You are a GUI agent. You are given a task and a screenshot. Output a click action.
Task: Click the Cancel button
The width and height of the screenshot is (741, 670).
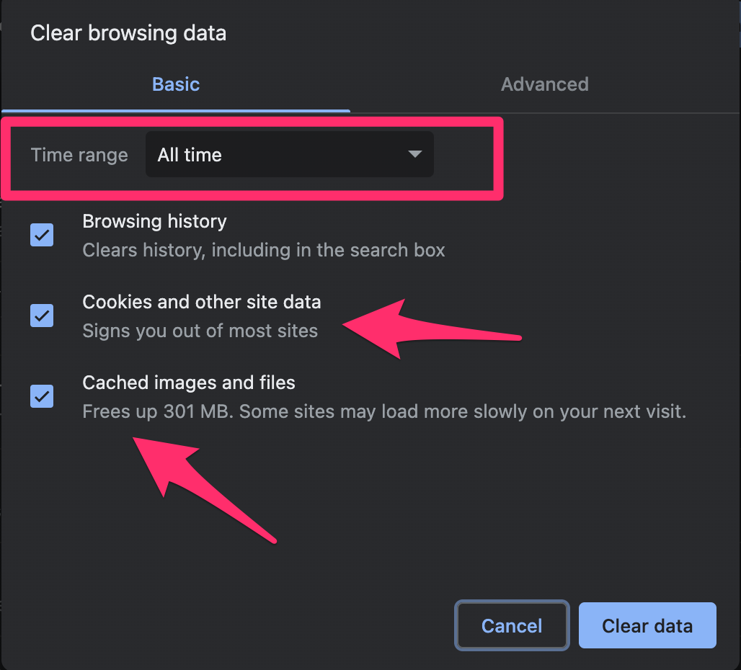[512, 625]
